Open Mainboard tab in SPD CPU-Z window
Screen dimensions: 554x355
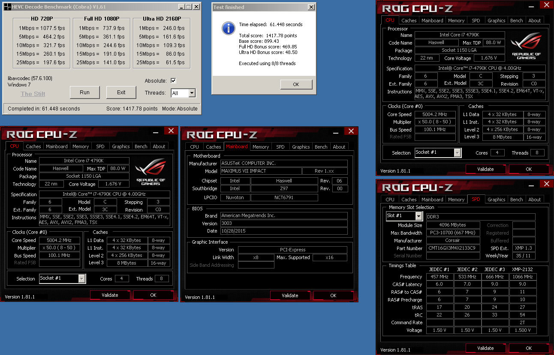(432, 200)
